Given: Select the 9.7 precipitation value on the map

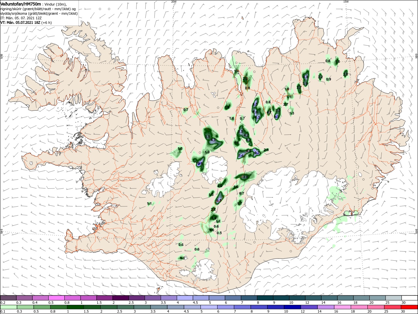Looking at the screenshot, I should pyautogui.click(x=257, y=153).
